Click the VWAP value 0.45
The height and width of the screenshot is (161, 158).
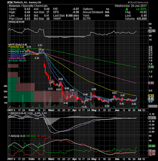[x=76, y=19]
